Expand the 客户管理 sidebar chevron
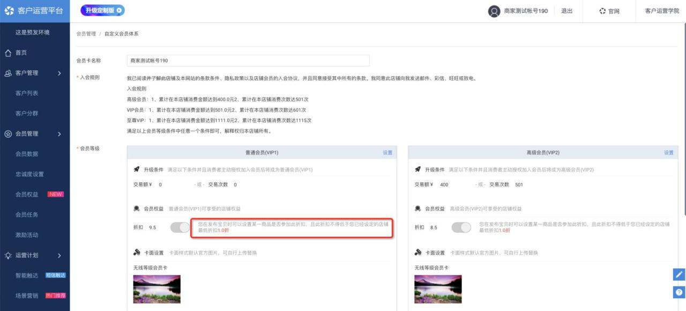The image size is (686, 311). 59,73
